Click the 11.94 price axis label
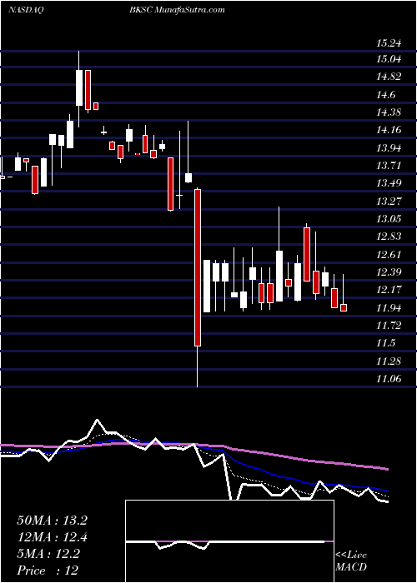The width and height of the screenshot is (417, 583). point(389,307)
